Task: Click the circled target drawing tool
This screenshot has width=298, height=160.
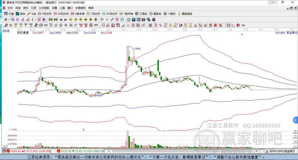Action: click(61, 25)
